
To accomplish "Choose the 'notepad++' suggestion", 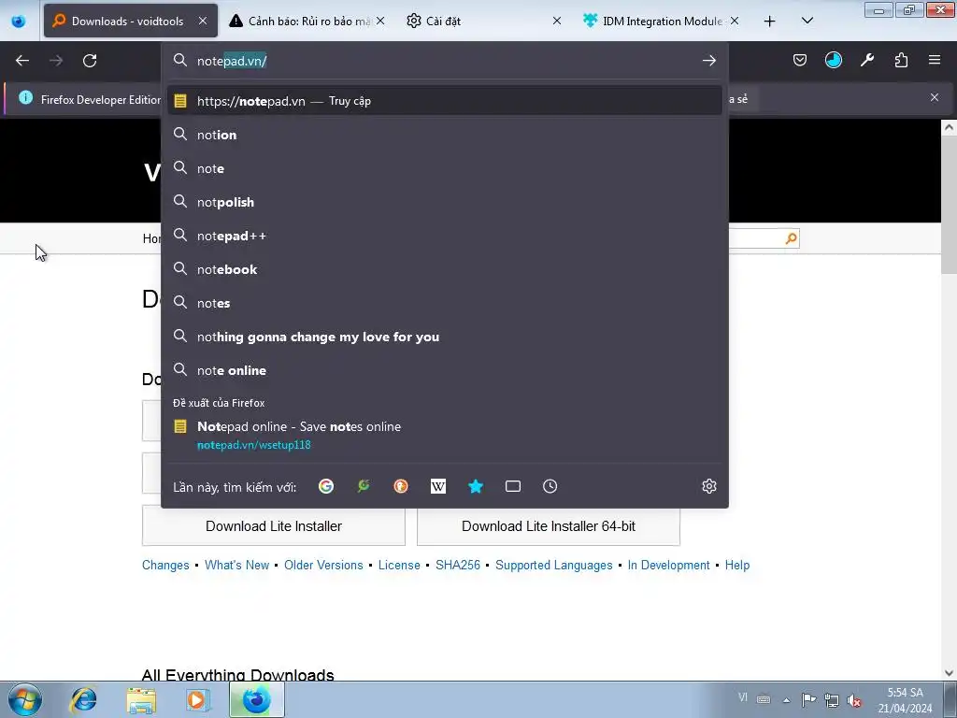I will point(444,236).
